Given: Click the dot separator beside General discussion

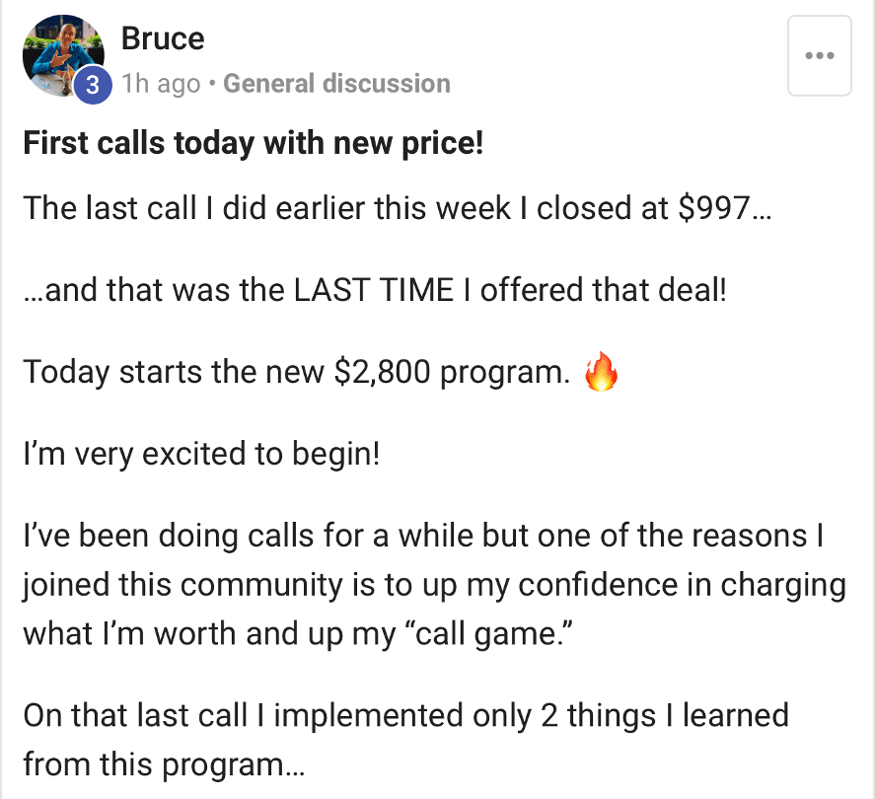Looking at the screenshot, I should click(x=212, y=84).
